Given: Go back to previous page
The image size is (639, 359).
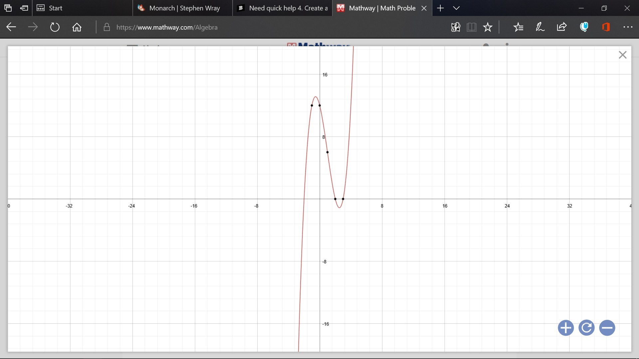Looking at the screenshot, I should [x=11, y=27].
